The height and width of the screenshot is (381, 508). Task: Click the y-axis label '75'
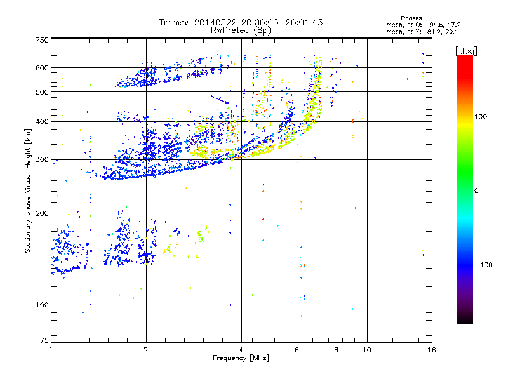[x=44, y=340]
